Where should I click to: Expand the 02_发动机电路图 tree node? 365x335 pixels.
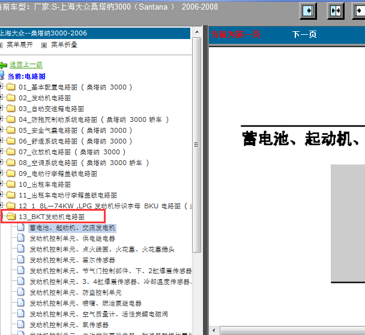point(2,98)
